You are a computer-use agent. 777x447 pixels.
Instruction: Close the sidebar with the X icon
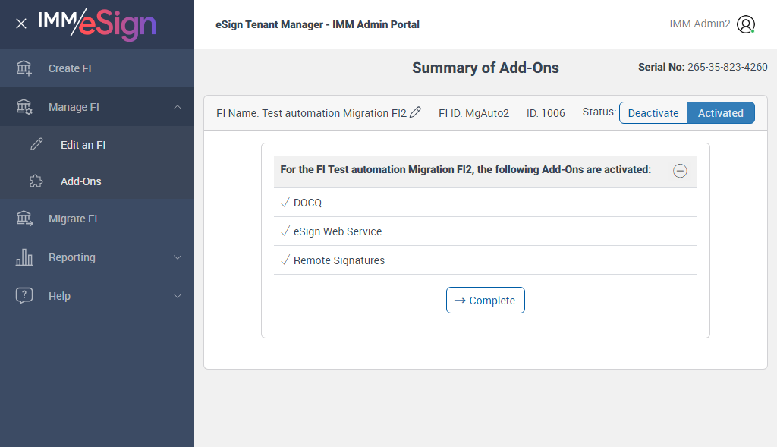(21, 24)
